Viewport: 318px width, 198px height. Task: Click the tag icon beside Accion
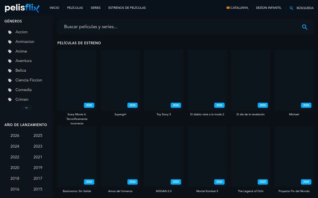click(10, 32)
